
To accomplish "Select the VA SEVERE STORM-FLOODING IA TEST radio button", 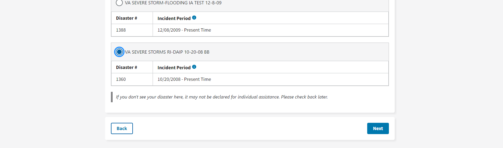I will click(x=119, y=3).
